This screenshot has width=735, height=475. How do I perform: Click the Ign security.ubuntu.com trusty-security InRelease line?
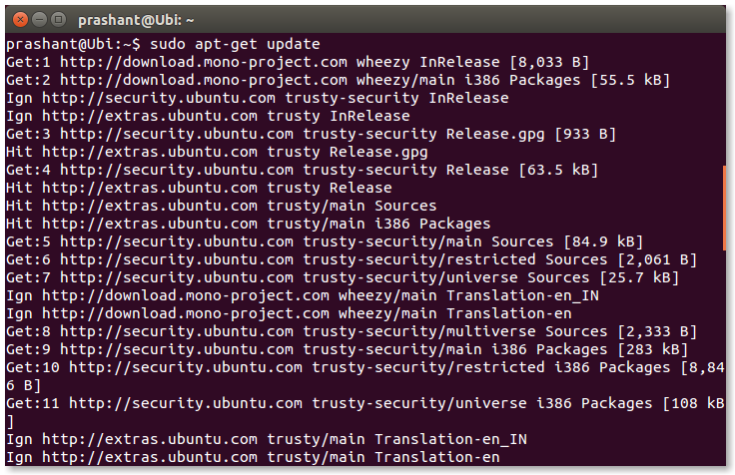(258, 98)
